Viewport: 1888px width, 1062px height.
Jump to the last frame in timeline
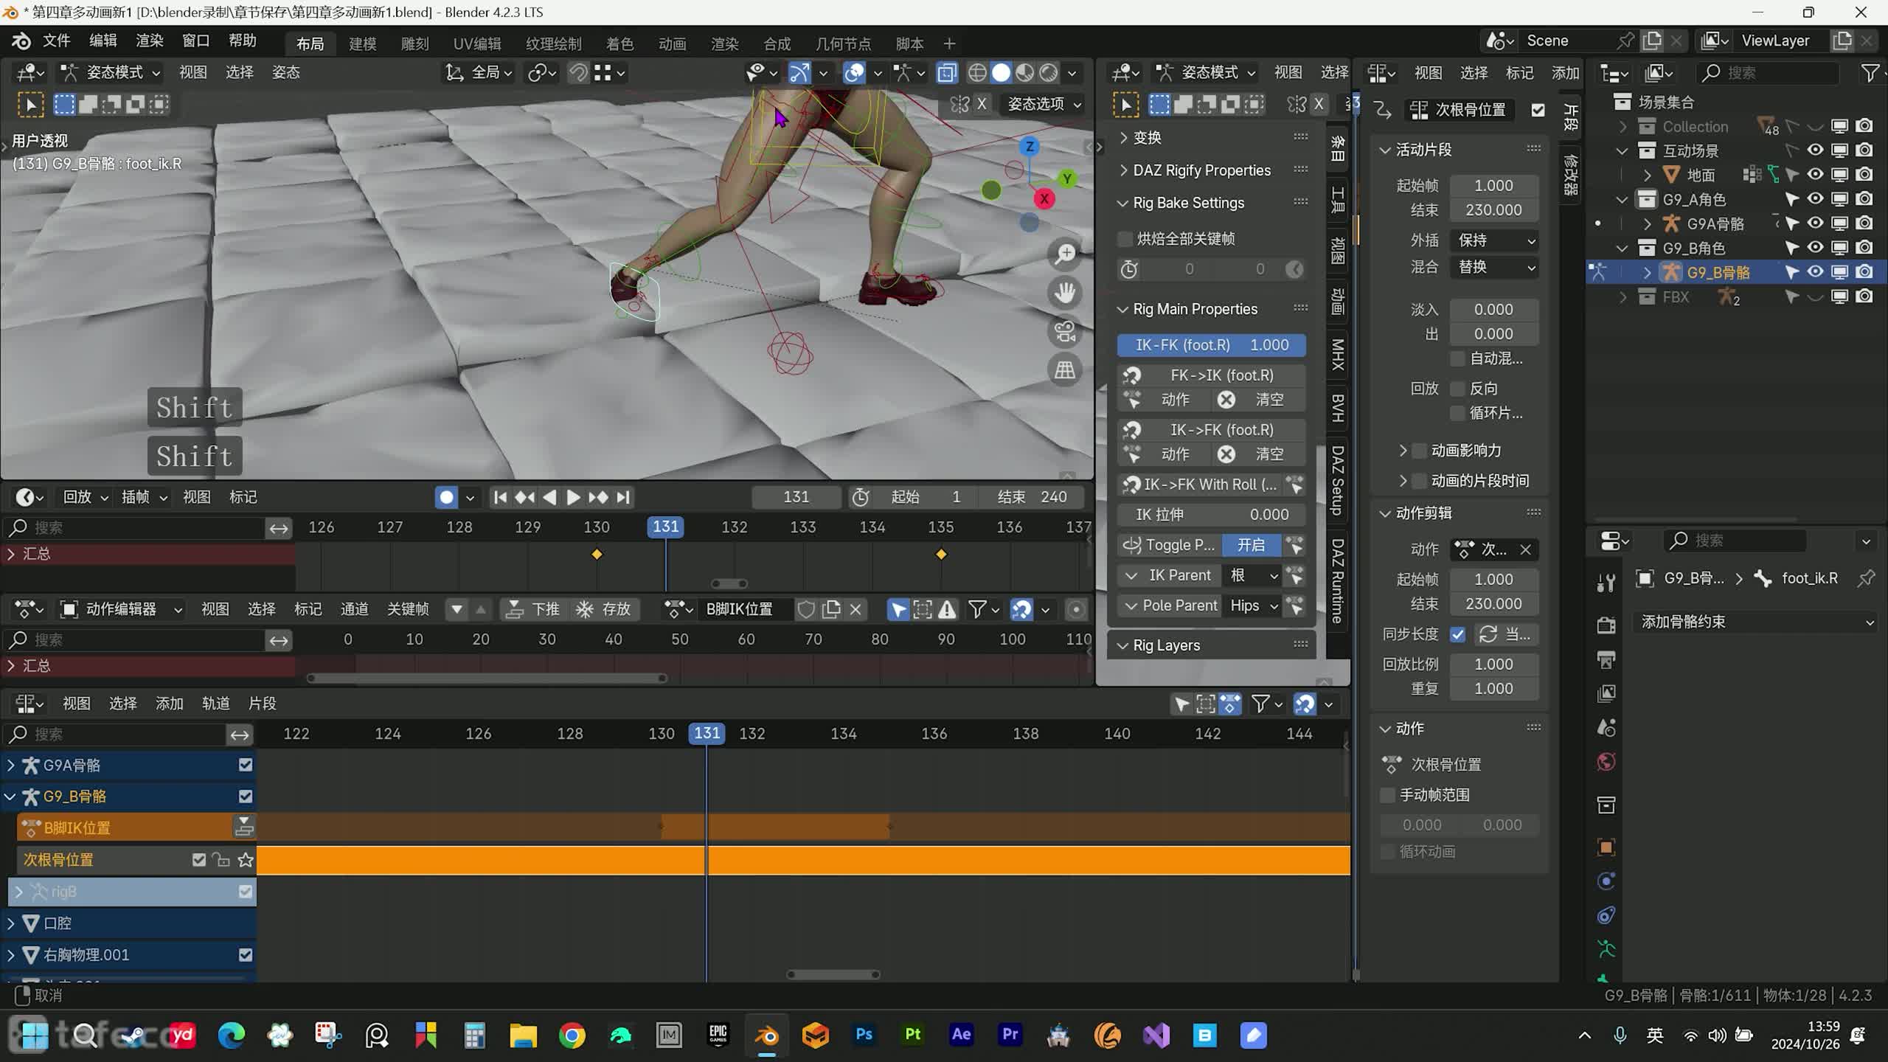point(623,497)
